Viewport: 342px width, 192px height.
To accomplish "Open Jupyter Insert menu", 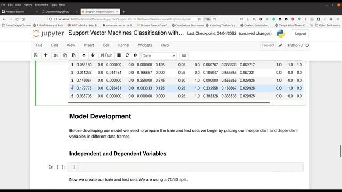I will coord(89,45).
